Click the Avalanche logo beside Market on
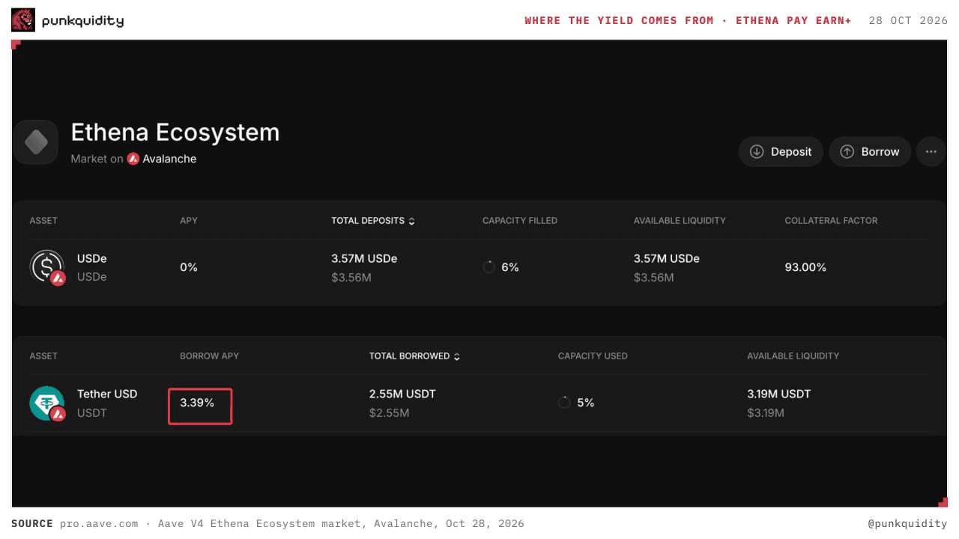Viewport: 959px width, 539px height. click(x=133, y=159)
